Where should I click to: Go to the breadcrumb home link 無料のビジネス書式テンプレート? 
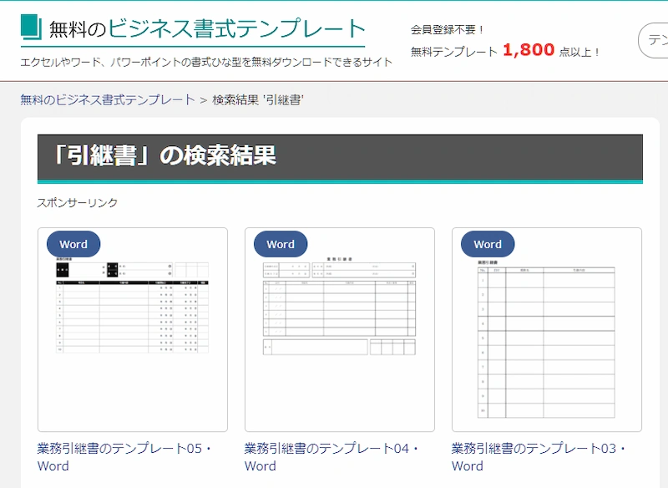pos(107,100)
